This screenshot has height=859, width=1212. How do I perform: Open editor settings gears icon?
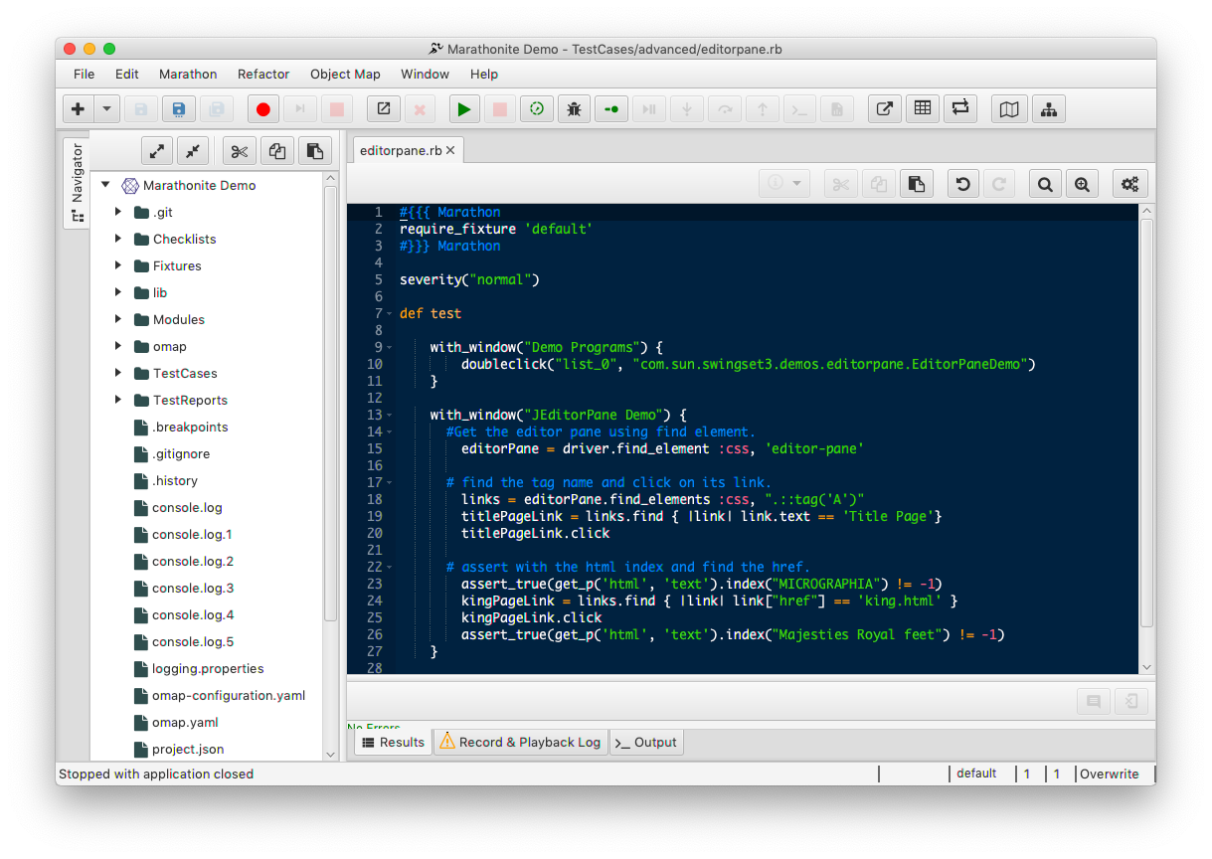pos(1129,184)
